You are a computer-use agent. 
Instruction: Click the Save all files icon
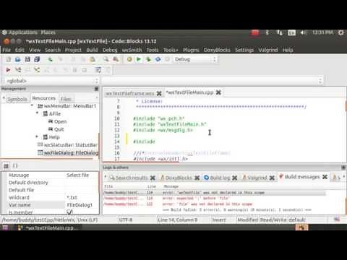point(37,59)
